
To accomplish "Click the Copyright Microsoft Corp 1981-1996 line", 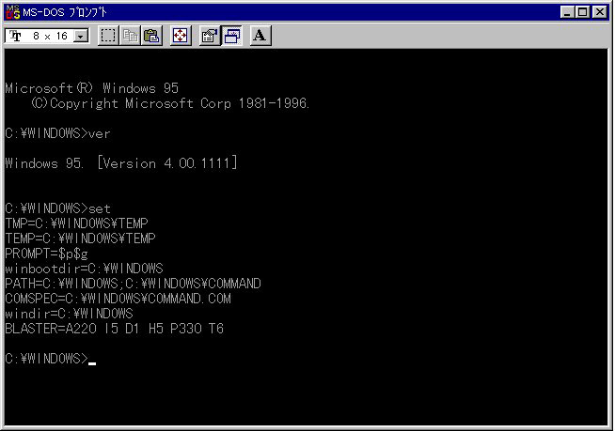I will click(170, 103).
